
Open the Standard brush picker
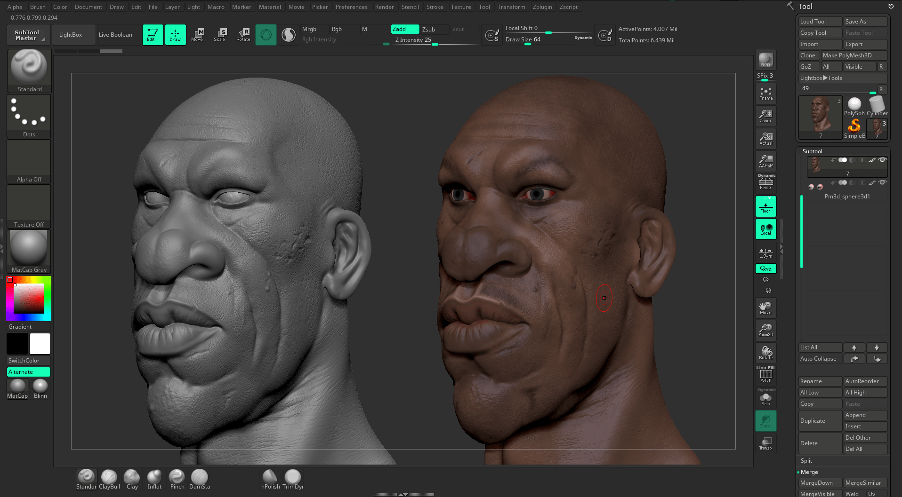(29, 71)
